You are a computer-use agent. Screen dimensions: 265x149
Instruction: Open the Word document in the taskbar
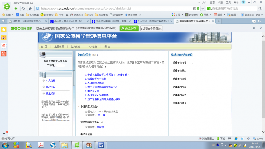click(x=101, y=145)
